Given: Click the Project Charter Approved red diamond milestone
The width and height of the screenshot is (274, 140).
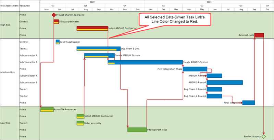Looking at the screenshot, I should coord(54,15).
